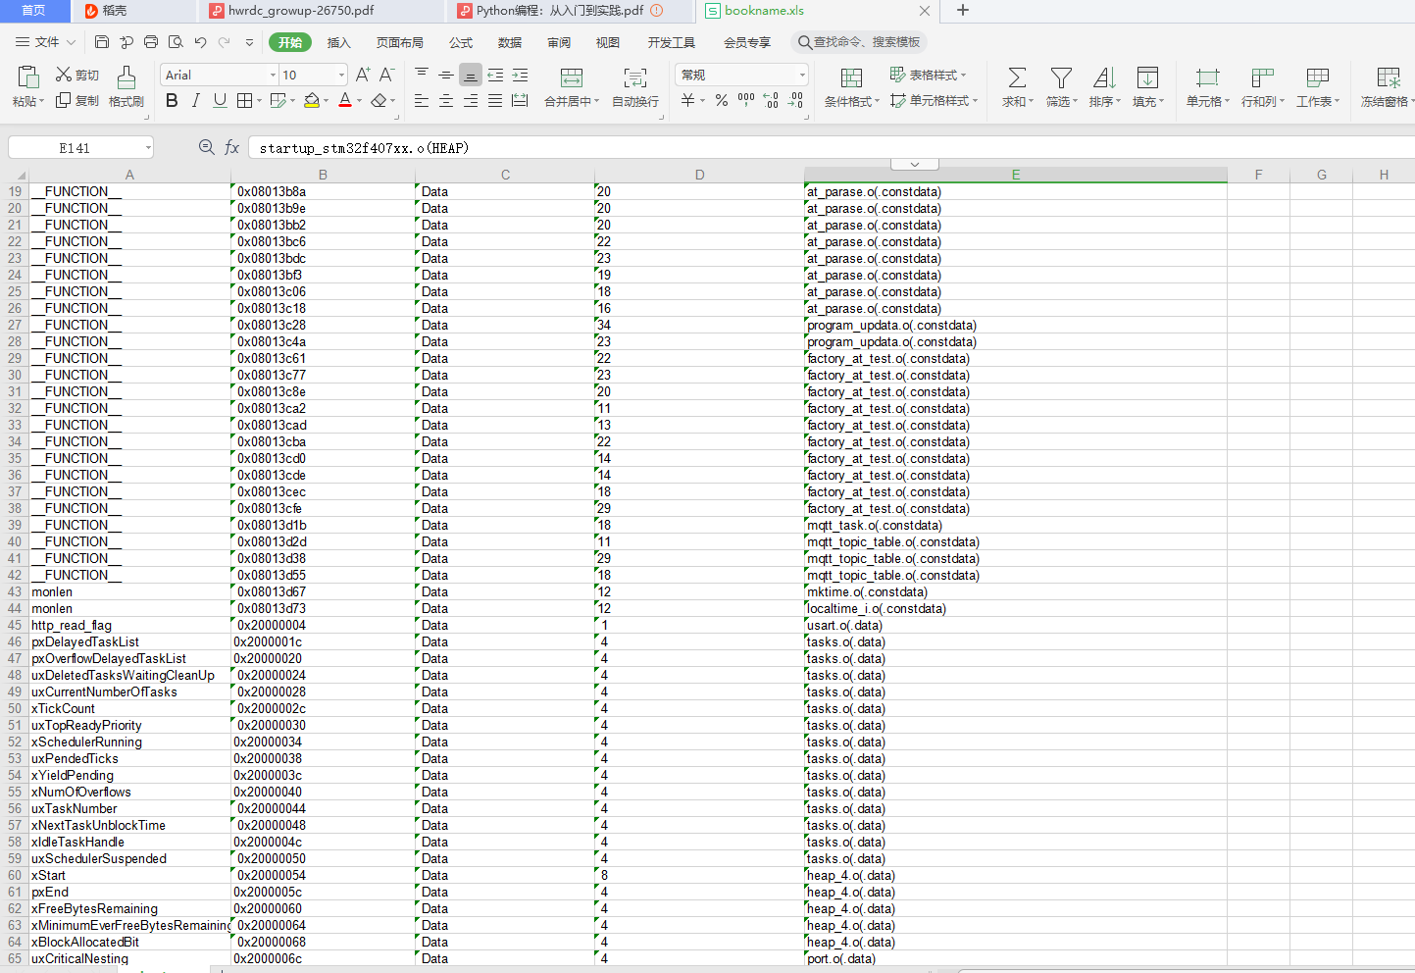
Task: Align cell content to vertical middle
Action: [446, 75]
